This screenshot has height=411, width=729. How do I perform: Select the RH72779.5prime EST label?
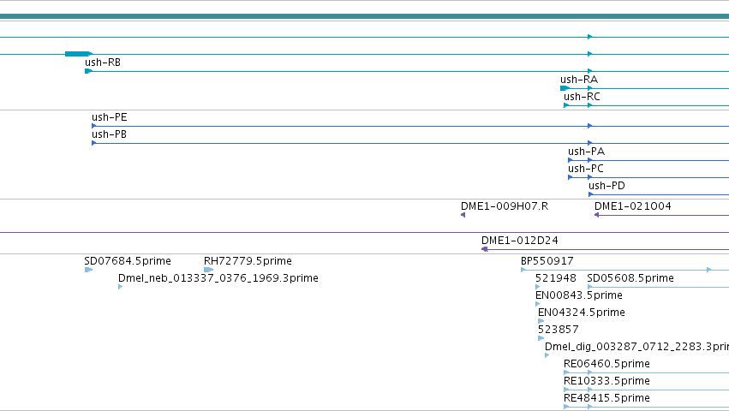[248, 261]
